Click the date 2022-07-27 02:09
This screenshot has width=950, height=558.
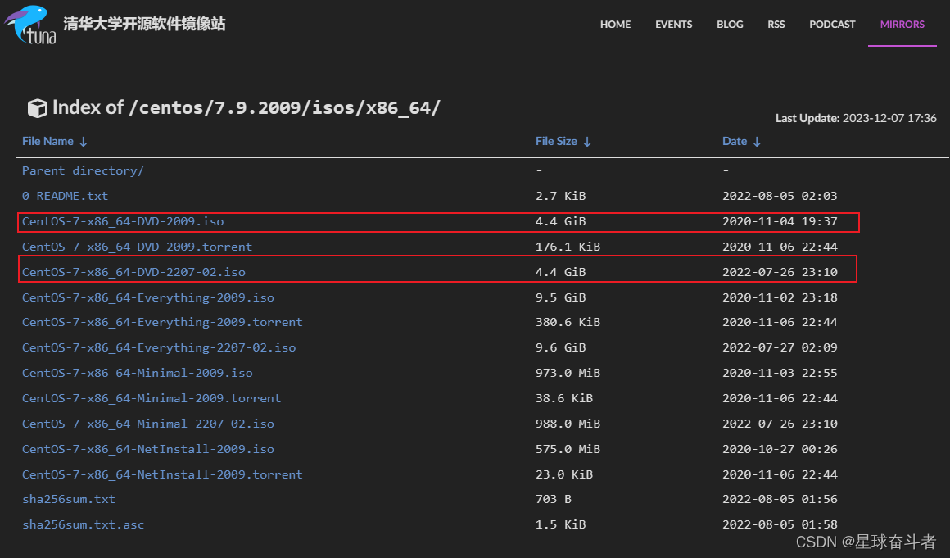pyautogui.click(x=780, y=347)
